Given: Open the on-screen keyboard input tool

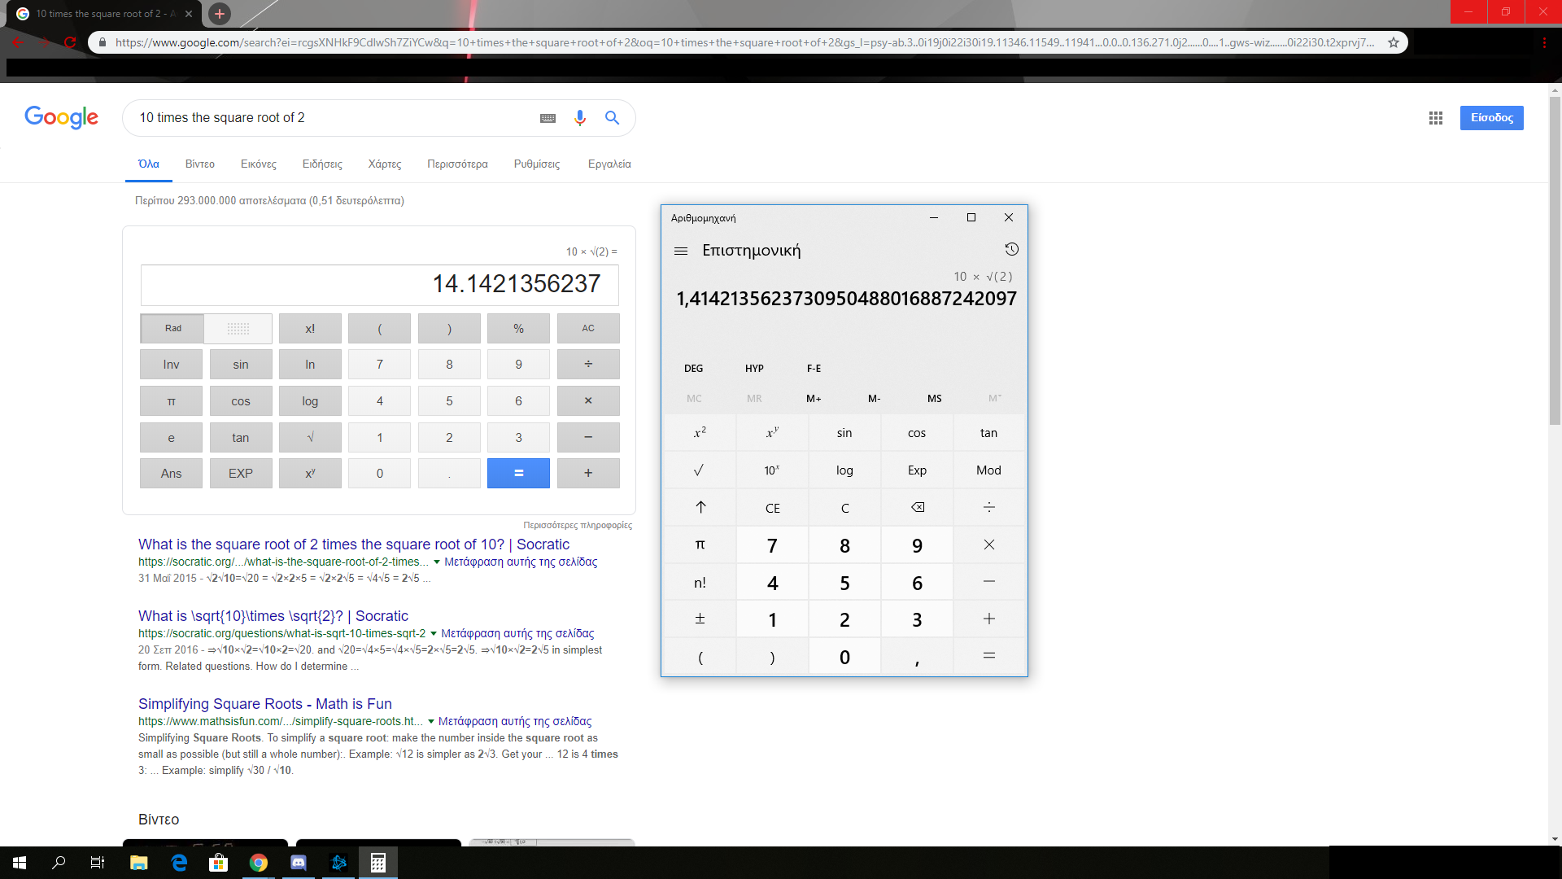Looking at the screenshot, I should [548, 118].
